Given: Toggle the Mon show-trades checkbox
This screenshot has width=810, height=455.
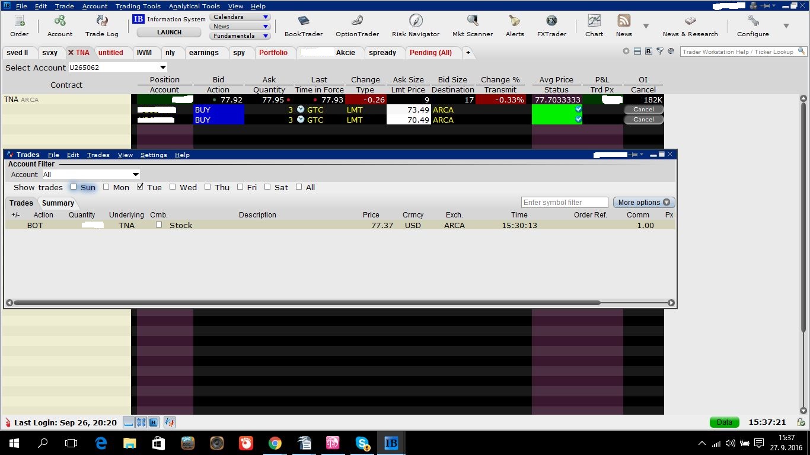Looking at the screenshot, I should (x=106, y=187).
